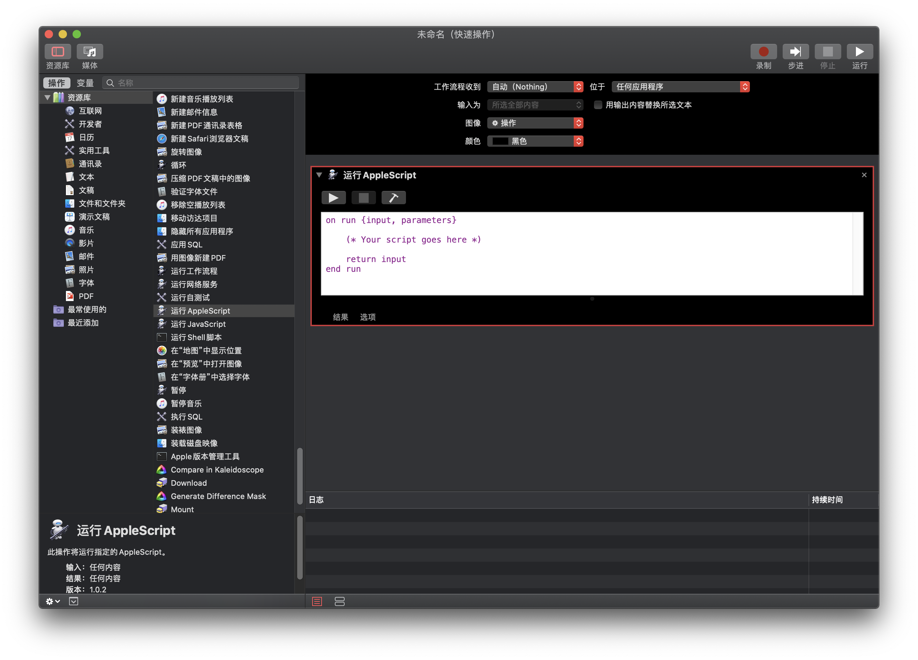Screen dimensions: 918x660
Task: Select the 影片 category
Action: click(86, 243)
